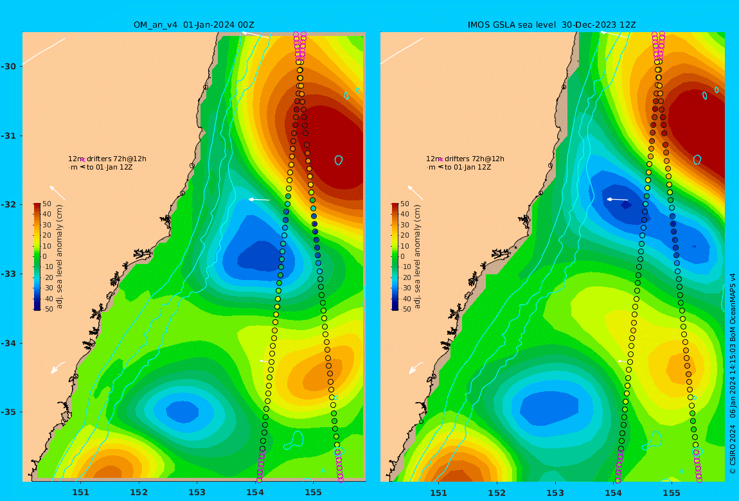This screenshot has height=501, width=739.
Task: Click longitude label 155 under the right map
Action: click(x=672, y=493)
